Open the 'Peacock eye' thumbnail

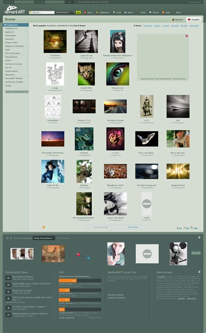tap(117, 74)
